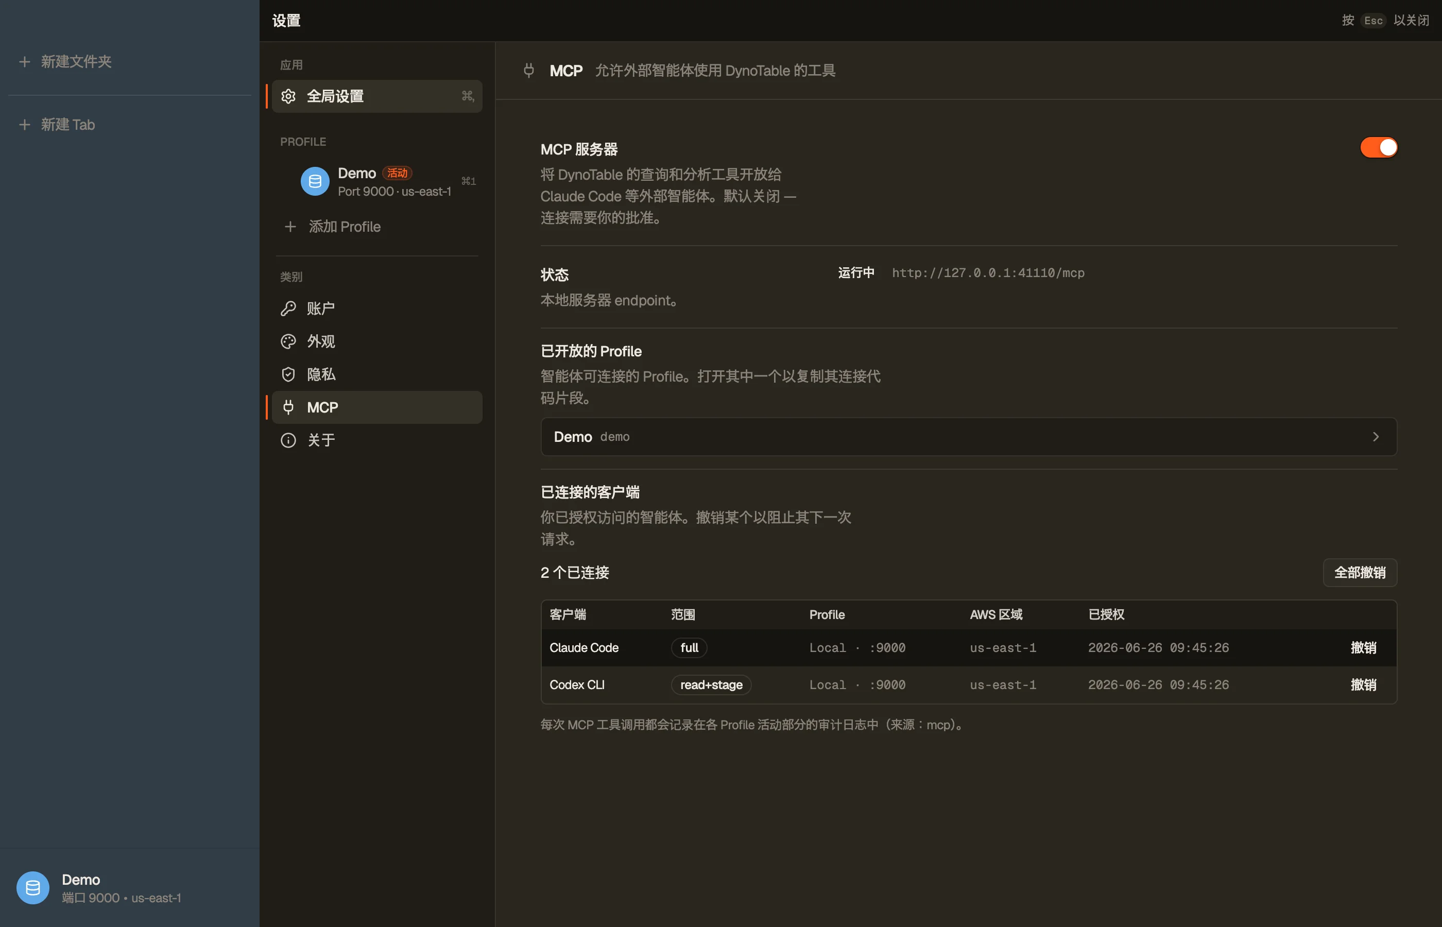Viewport: 1442px width, 927px height.
Task: Expand the Demo profile row chevron
Action: 1375,436
